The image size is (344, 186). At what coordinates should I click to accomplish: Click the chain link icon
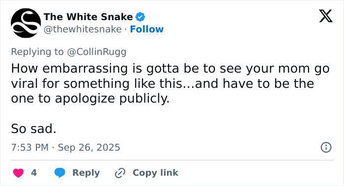pyautogui.click(x=120, y=173)
